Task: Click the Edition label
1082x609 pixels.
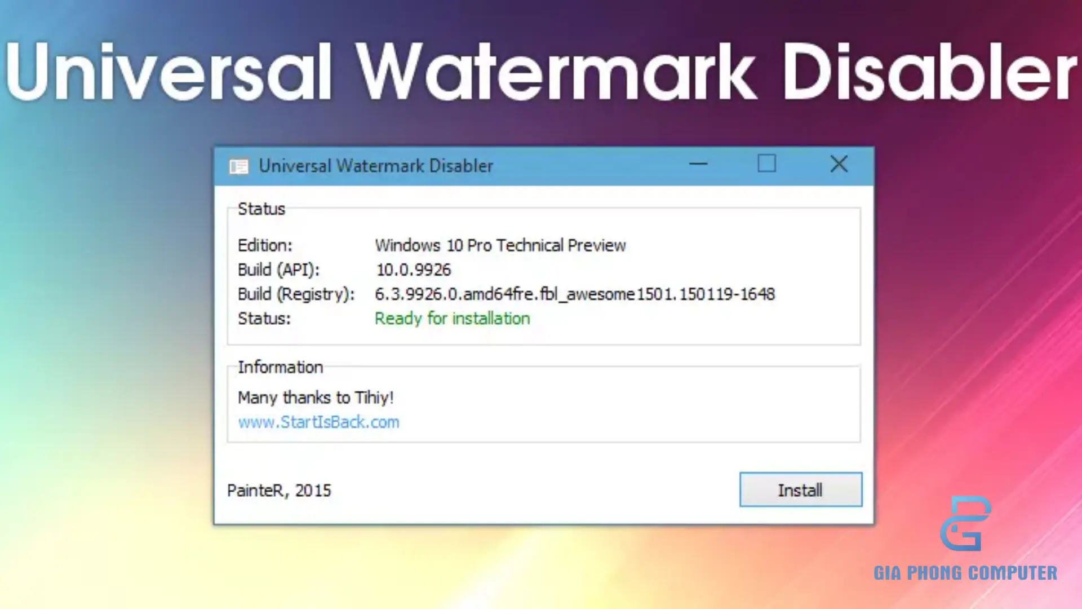Action: [265, 245]
